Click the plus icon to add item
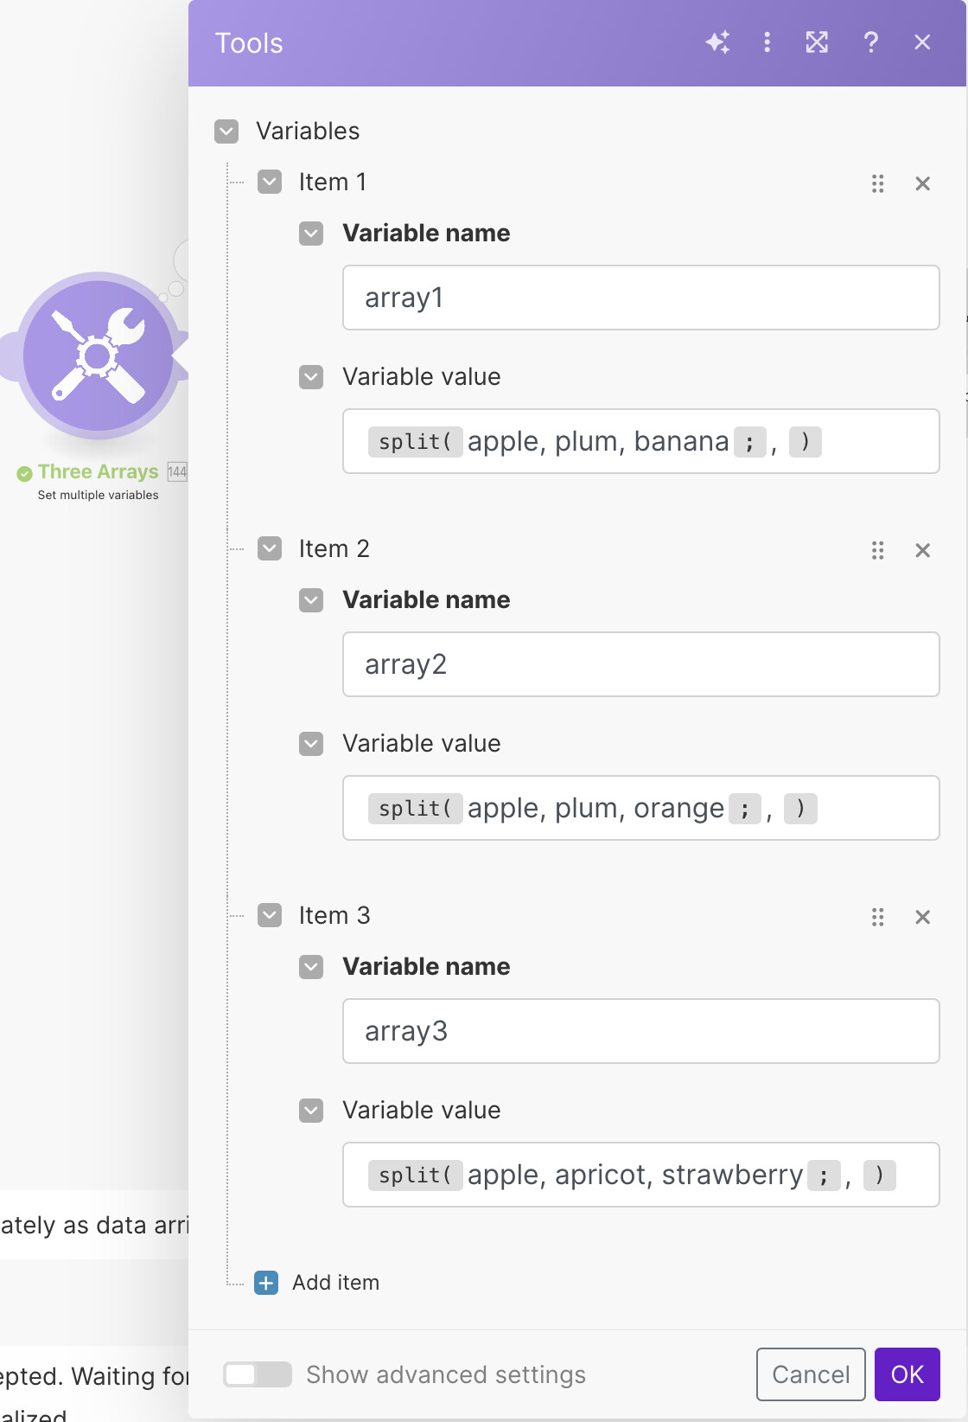This screenshot has width=968, height=1422. tap(266, 1283)
